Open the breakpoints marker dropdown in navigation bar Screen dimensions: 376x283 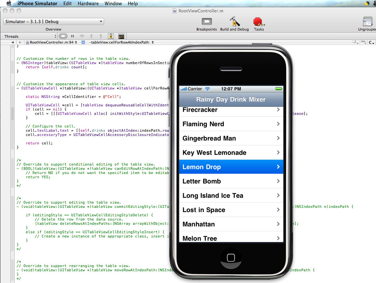coord(364,42)
